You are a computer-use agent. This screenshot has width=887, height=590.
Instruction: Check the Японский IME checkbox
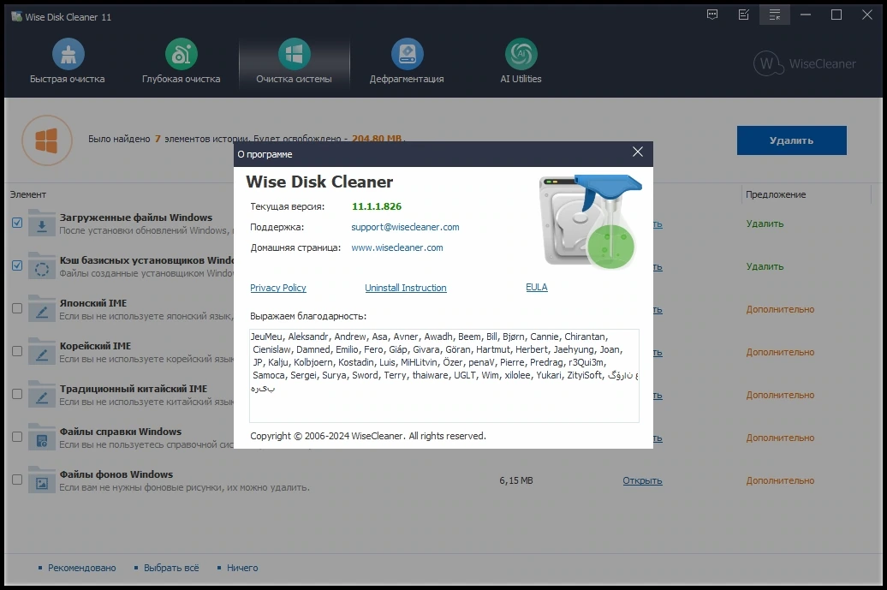click(x=17, y=308)
